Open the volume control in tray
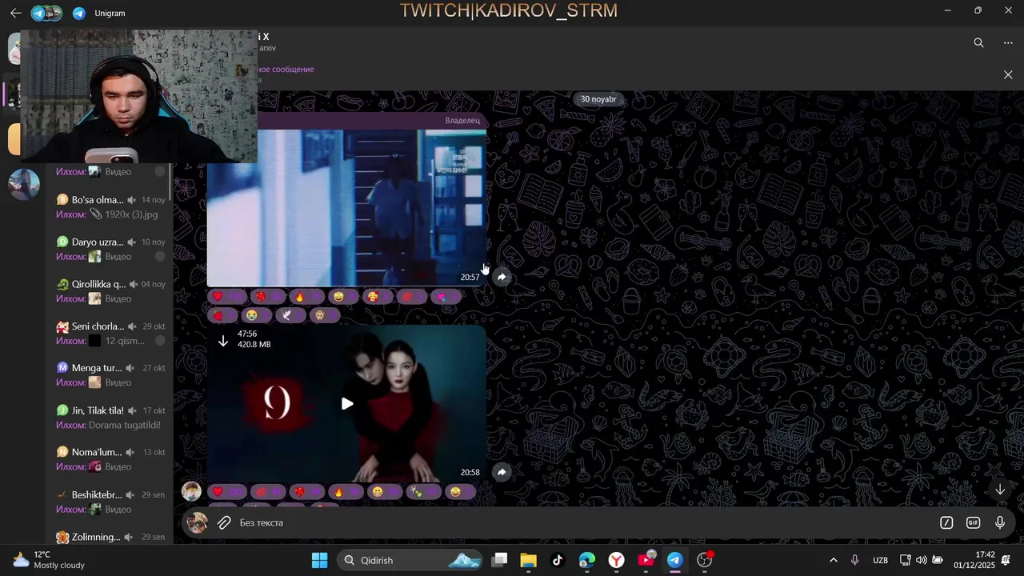This screenshot has height=576, width=1024. click(x=921, y=560)
